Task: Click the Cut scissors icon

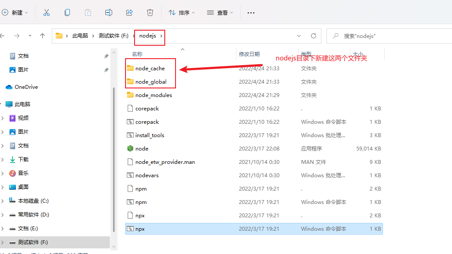Action: pos(47,13)
